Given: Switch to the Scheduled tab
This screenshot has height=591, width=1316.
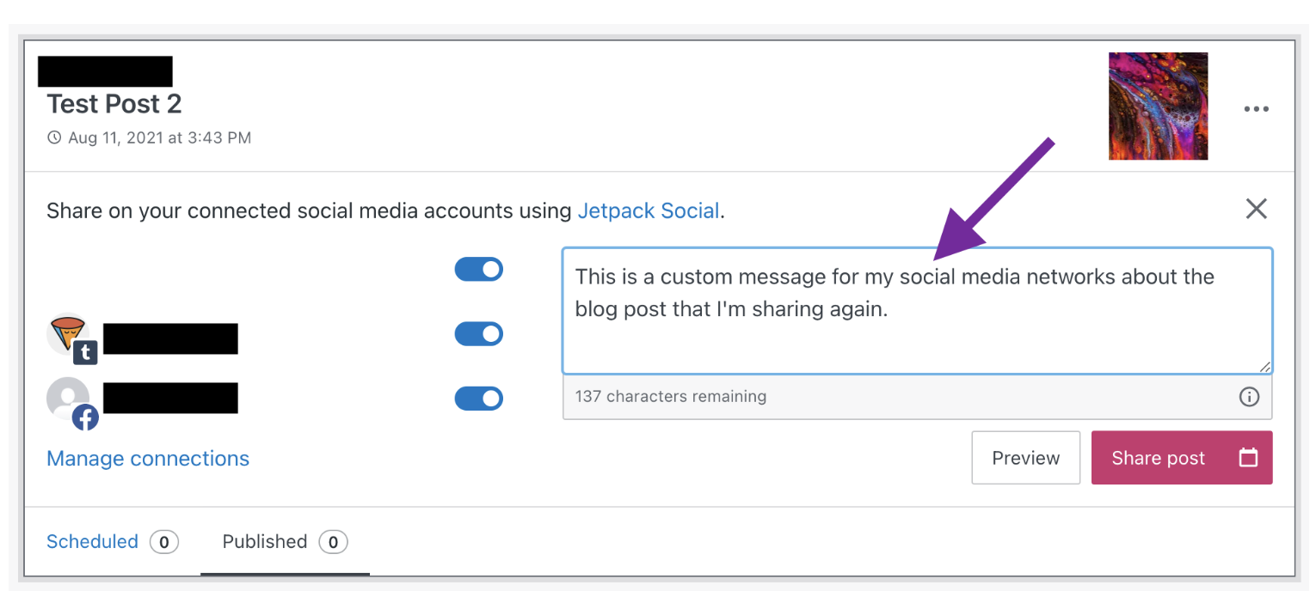Looking at the screenshot, I should coord(112,542).
